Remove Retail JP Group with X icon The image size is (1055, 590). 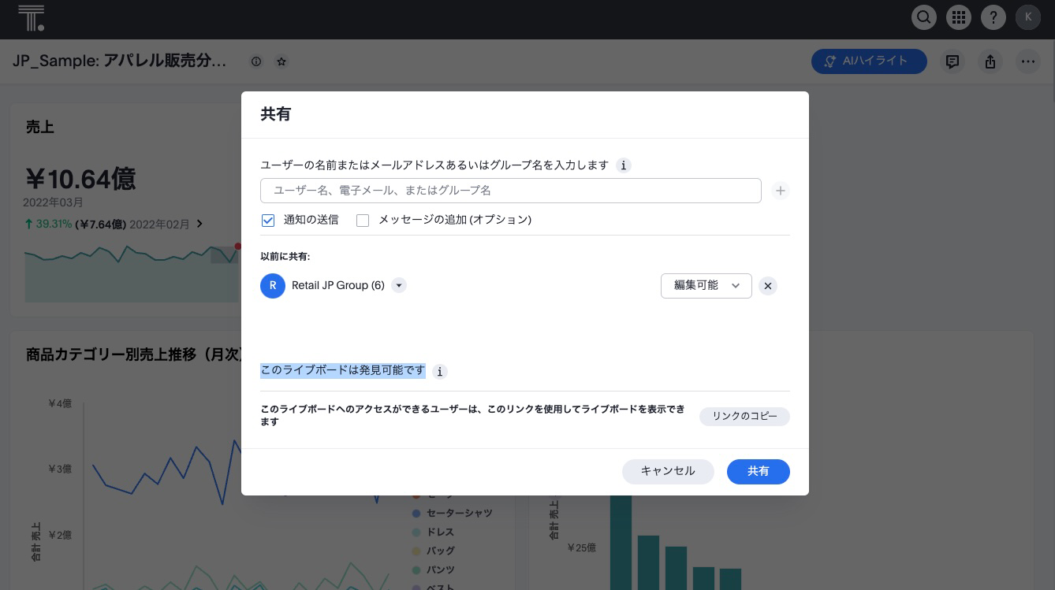pos(768,286)
